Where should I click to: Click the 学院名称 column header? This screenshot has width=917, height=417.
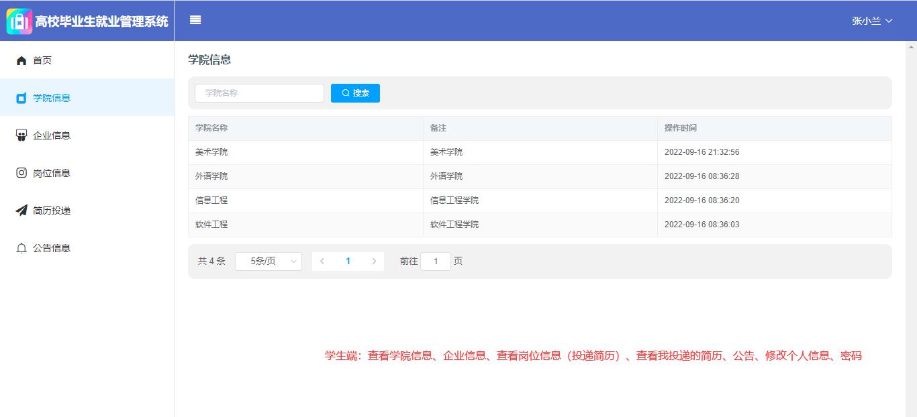(211, 128)
